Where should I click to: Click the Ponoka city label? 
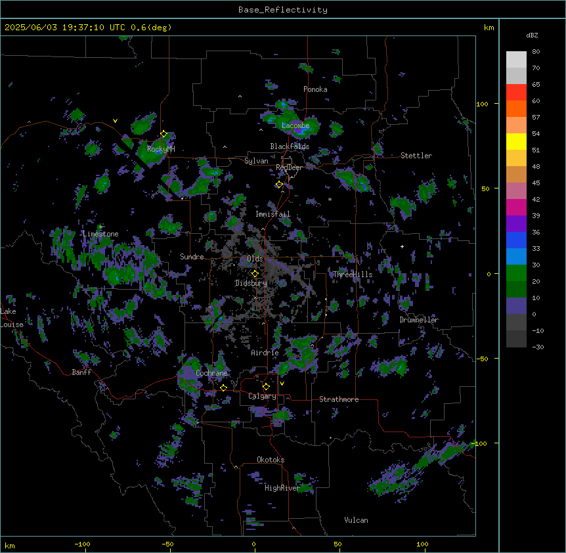coord(315,89)
